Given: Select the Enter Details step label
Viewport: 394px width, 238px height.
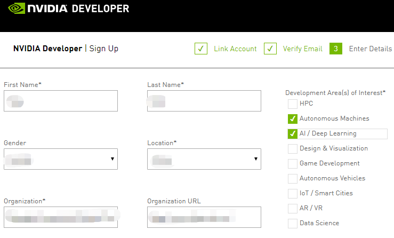Looking at the screenshot, I should point(371,49).
